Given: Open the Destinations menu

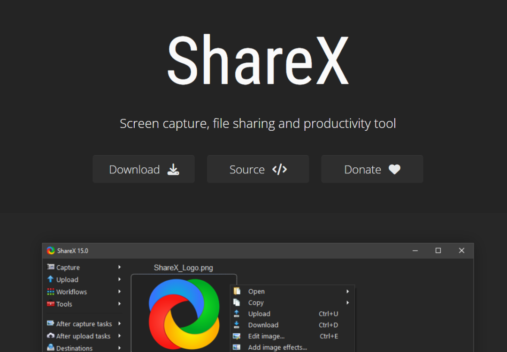Looking at the screenshot, I should tap(84, 348).
